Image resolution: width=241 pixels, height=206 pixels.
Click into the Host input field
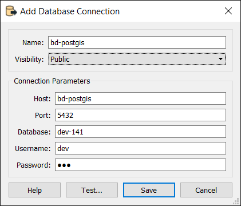click(x=140, y=98)
